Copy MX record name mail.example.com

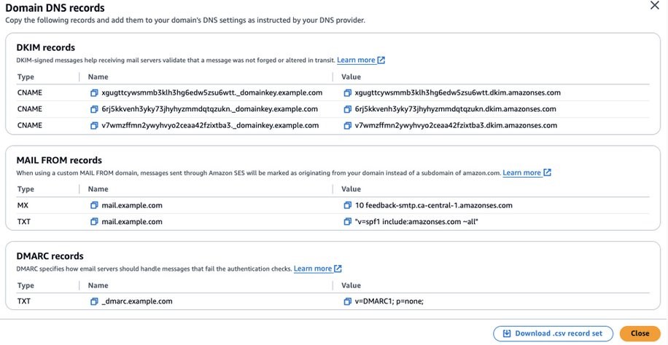coord(94,205)
